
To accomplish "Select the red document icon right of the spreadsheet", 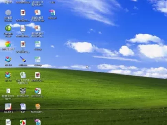I will point(37,75).
